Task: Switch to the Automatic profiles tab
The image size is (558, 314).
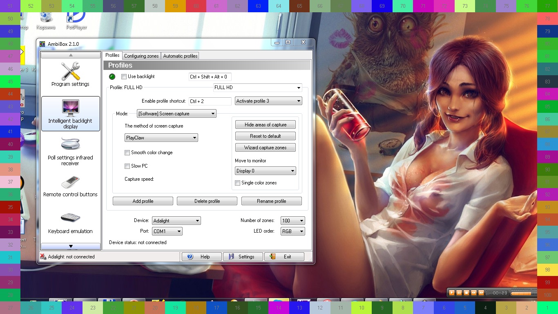Action: click(x=180, y=56)
